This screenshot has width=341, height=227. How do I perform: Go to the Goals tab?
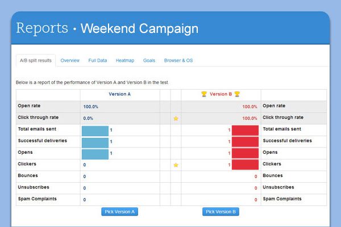coord(149,60)
